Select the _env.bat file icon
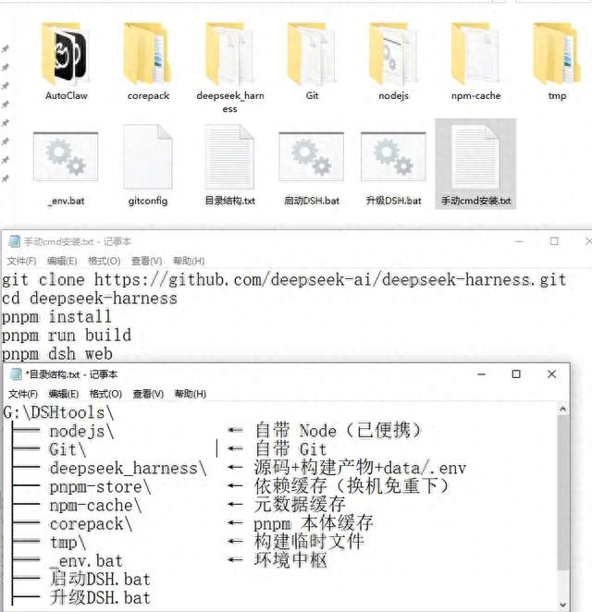 pos(66,157)
